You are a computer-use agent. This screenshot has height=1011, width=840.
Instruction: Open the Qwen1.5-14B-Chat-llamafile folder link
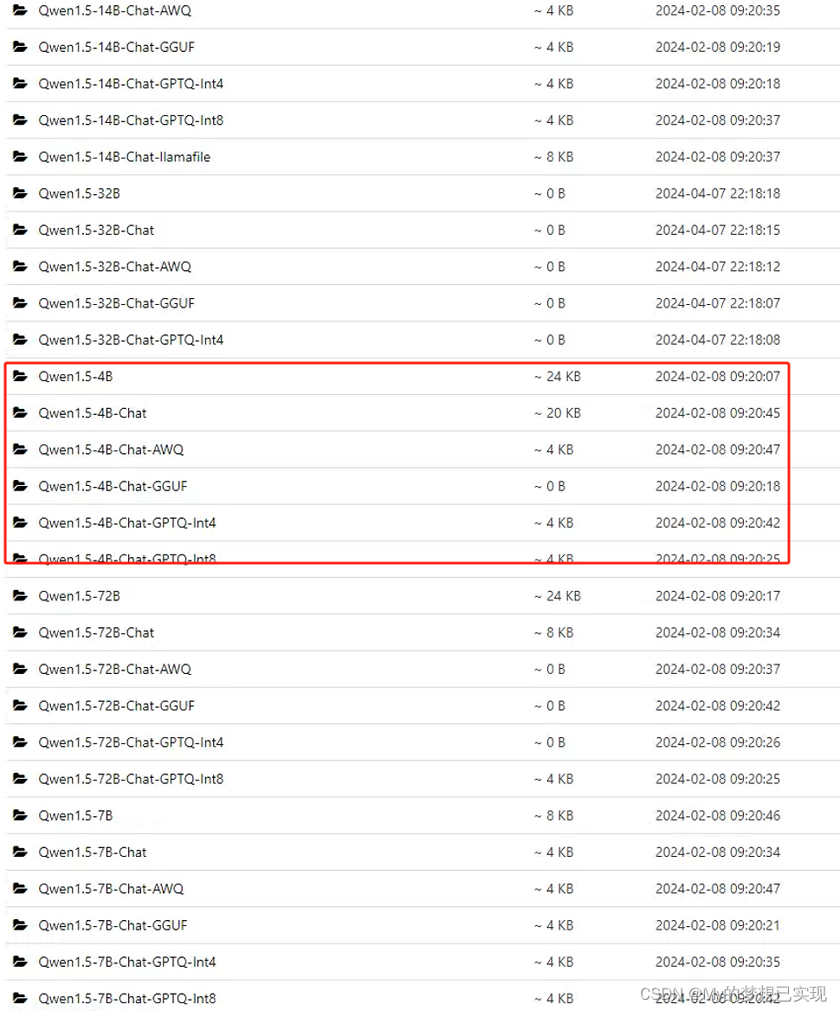pos(125,158)
